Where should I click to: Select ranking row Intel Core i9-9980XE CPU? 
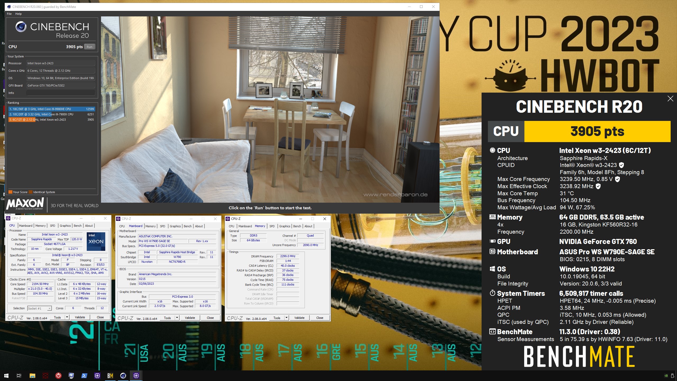52,109
